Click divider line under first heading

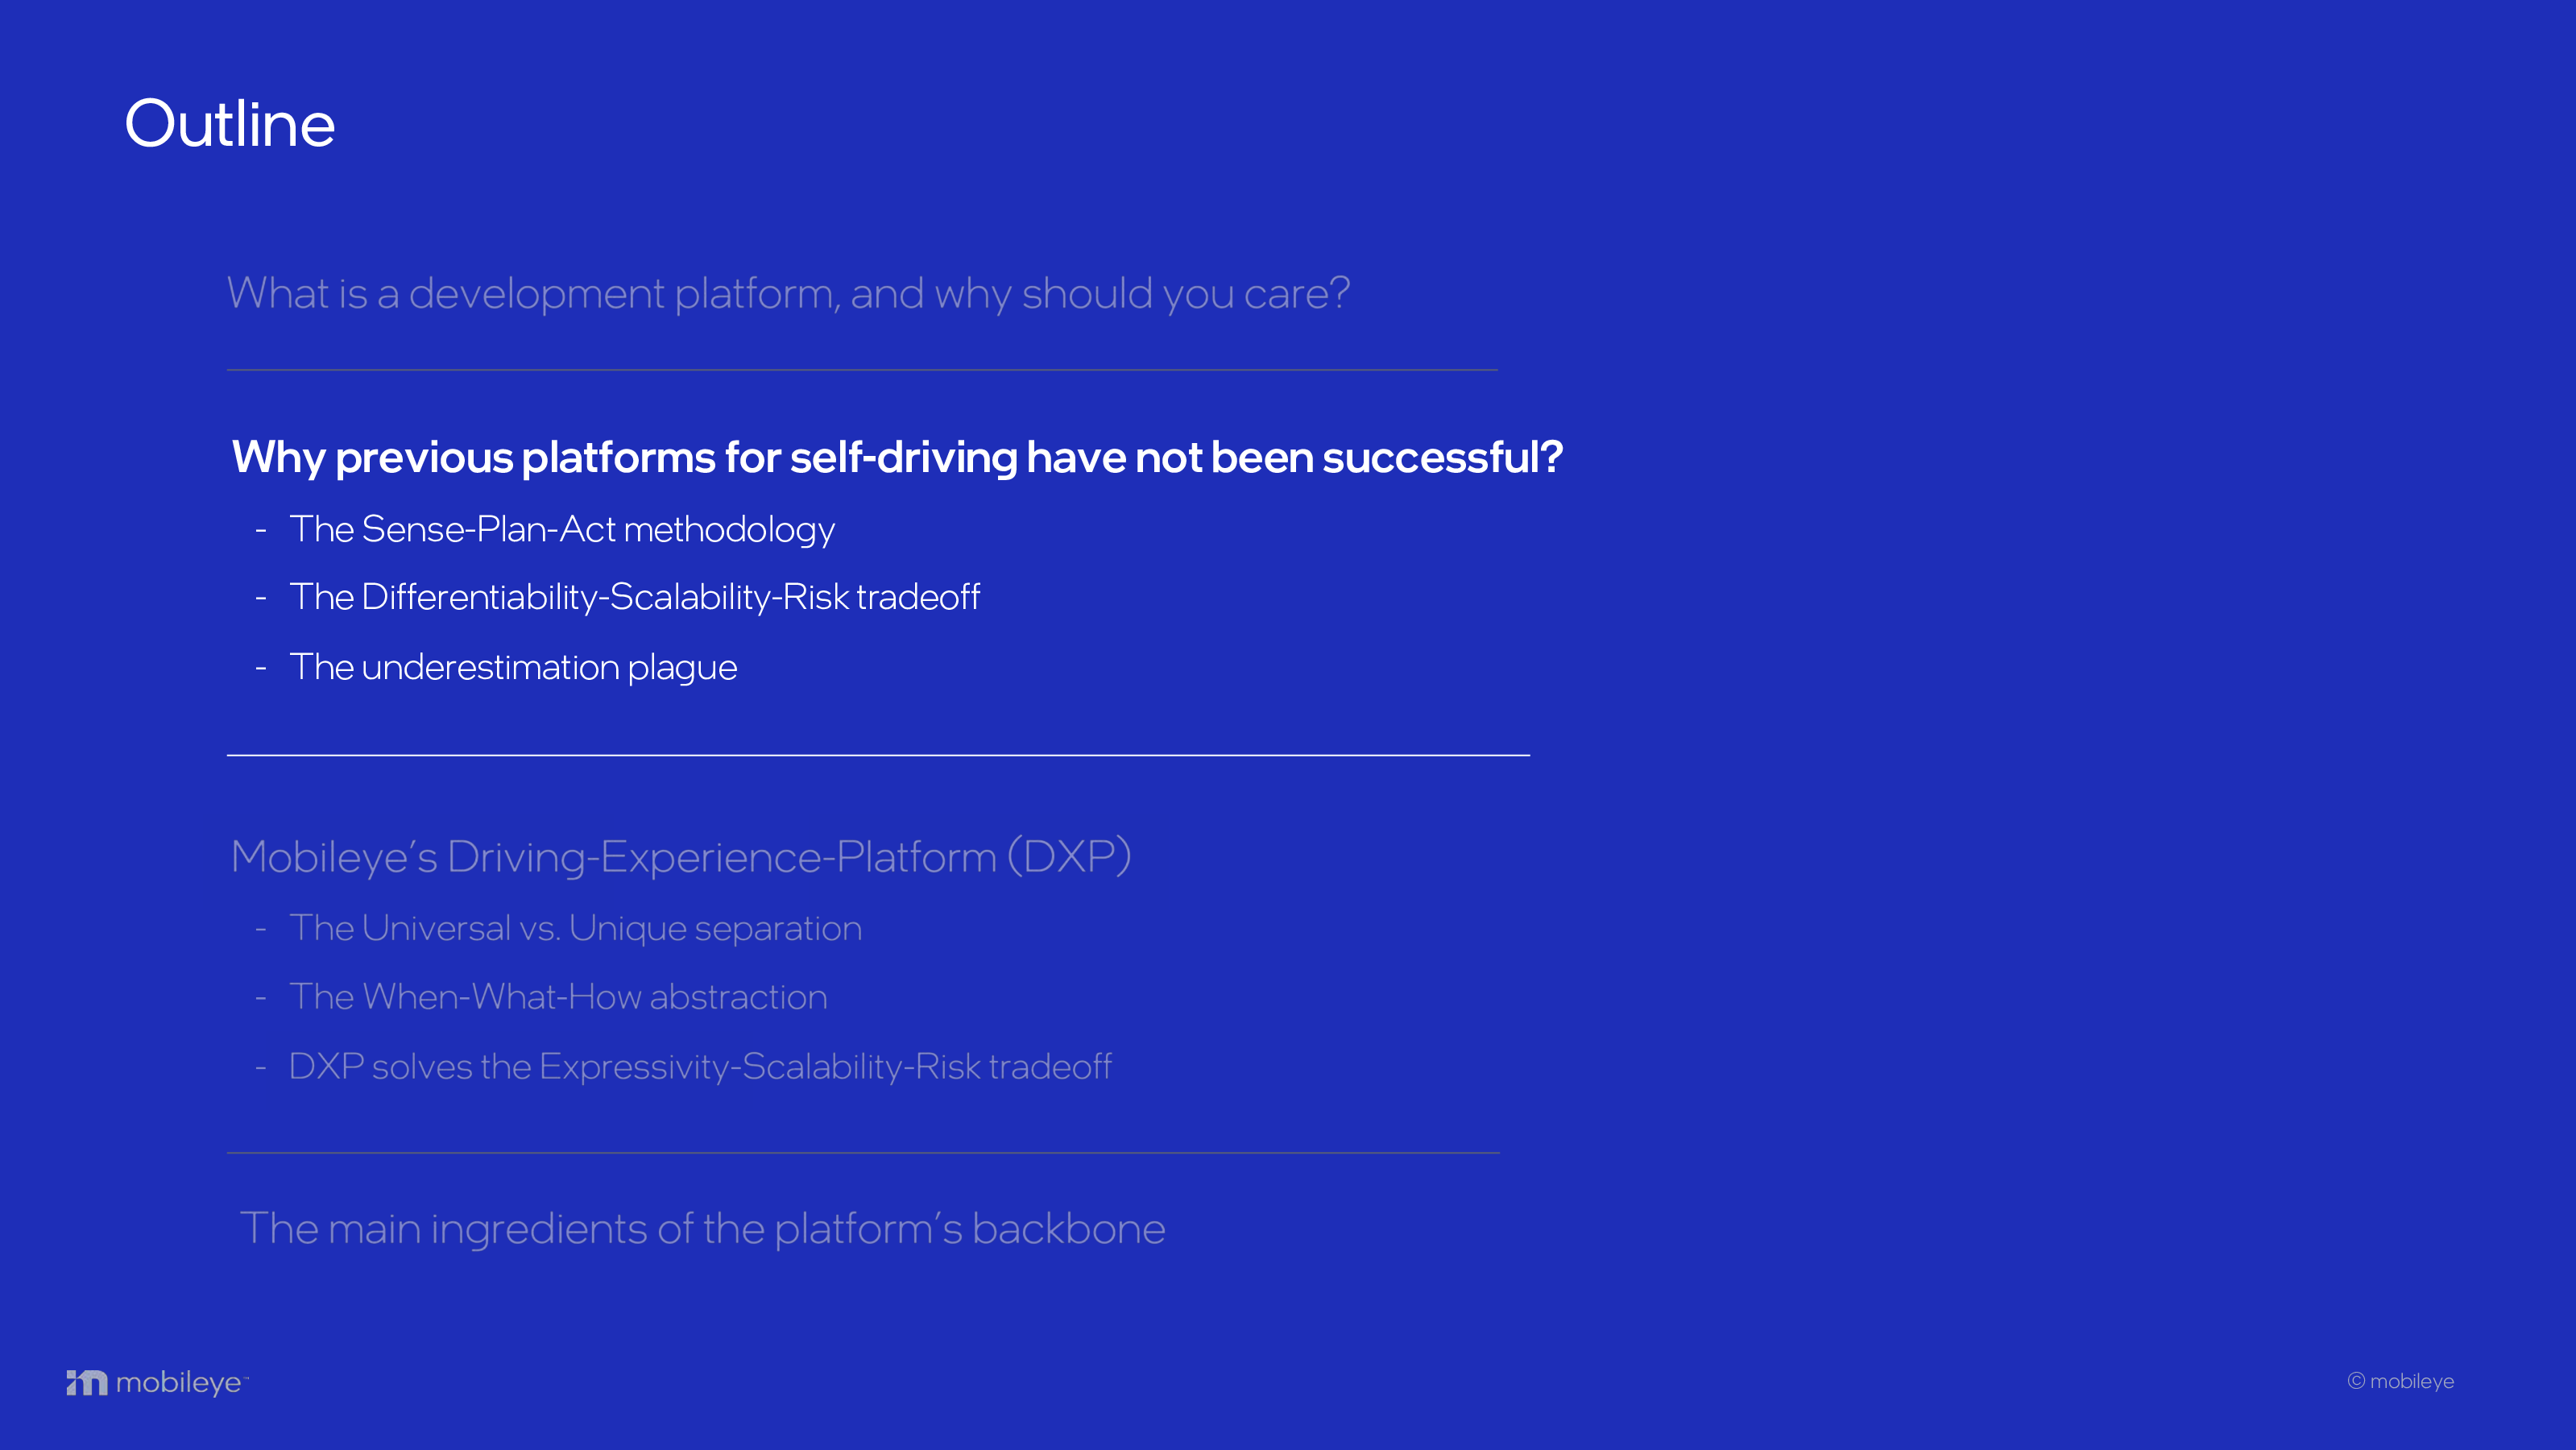pos(862,370)
